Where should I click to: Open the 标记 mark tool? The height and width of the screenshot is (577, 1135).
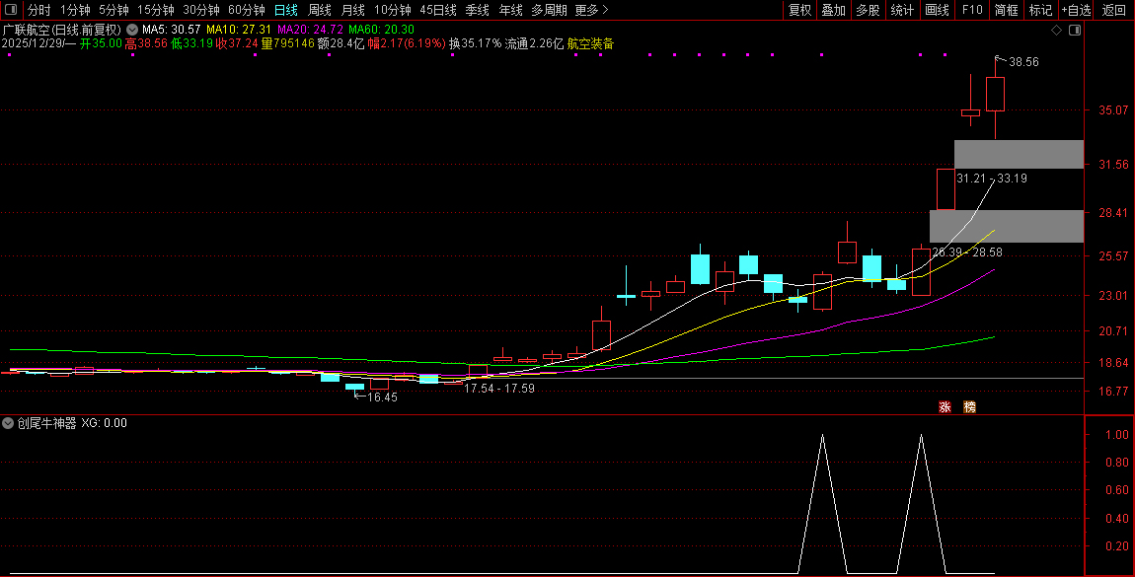[x=1040, y=10]
